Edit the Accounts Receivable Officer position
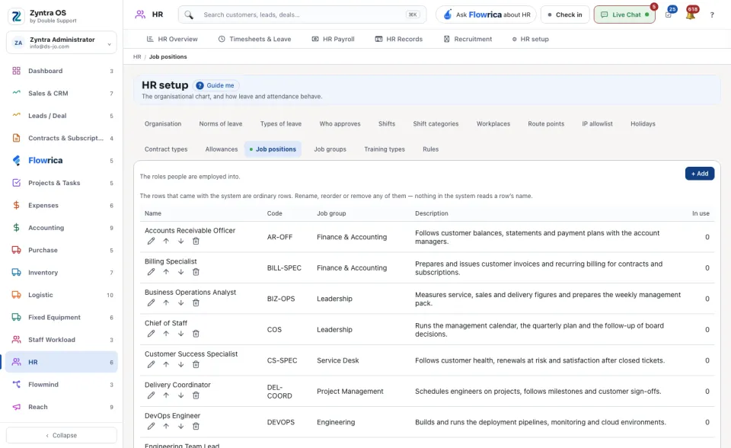The width and height of the screenshot is (731, 448). click(x=151, y=242)
